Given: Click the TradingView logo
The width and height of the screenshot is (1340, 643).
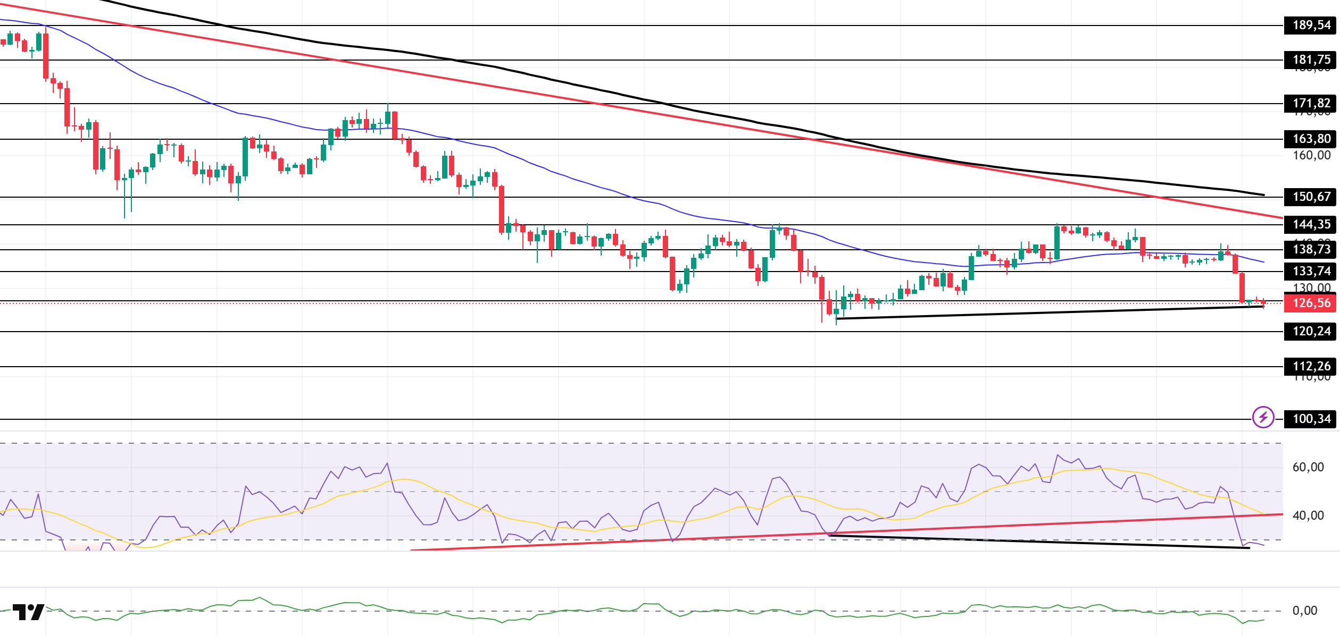Looking at the screenshot, I should click(28, 612).
